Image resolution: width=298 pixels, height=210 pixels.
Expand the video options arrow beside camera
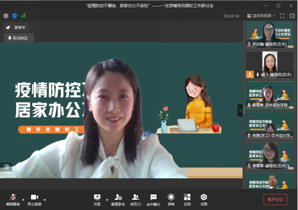point(45,200)
